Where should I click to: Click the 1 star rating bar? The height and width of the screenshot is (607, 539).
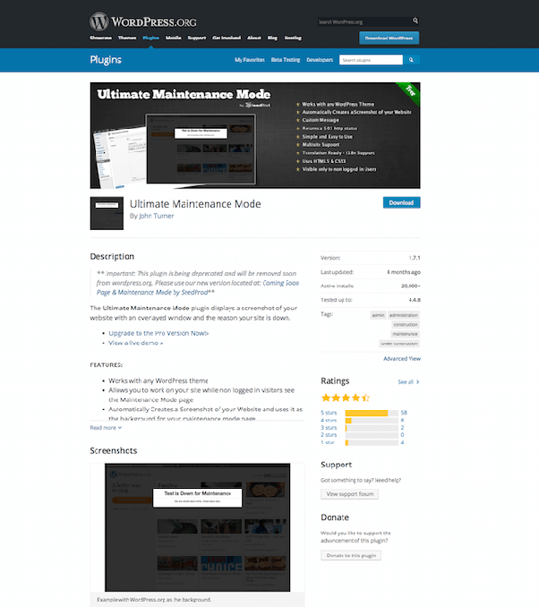click(372, 442)
